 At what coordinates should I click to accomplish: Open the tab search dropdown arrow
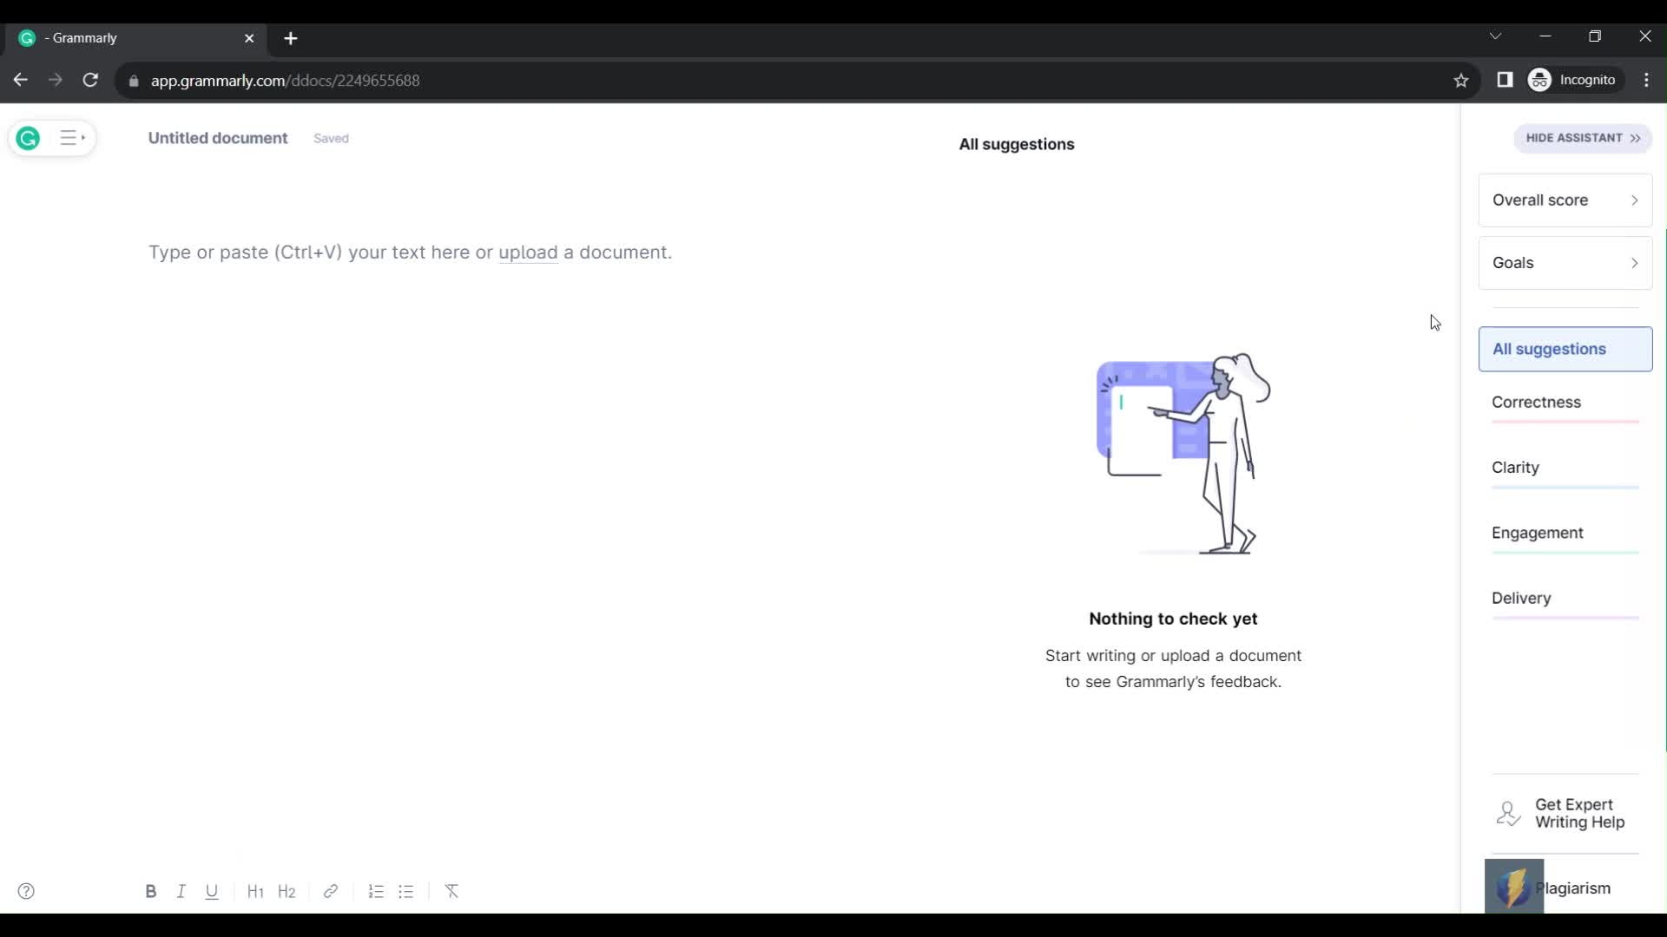(1495, 36)
